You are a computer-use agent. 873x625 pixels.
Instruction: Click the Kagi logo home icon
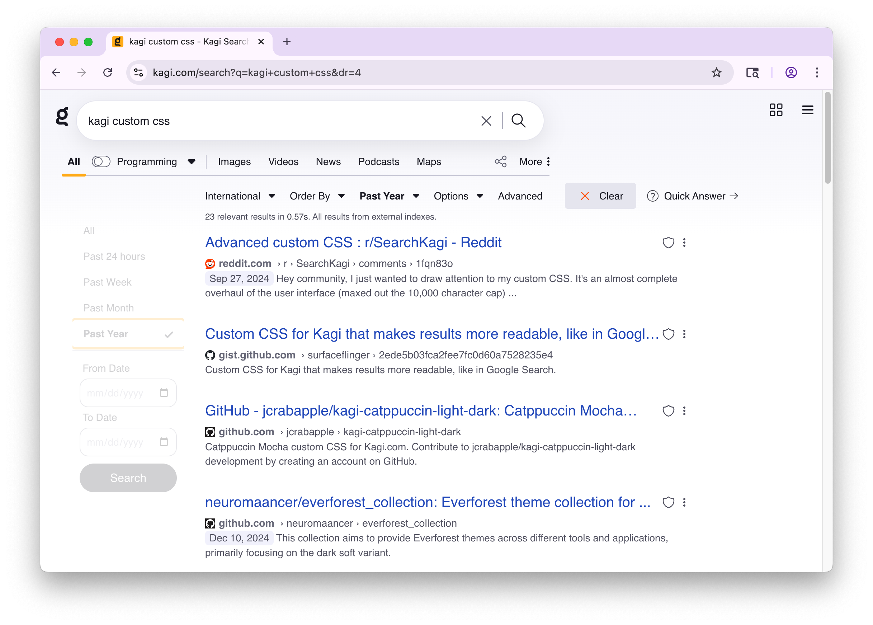pyautogui.click(x=62, y=117)
